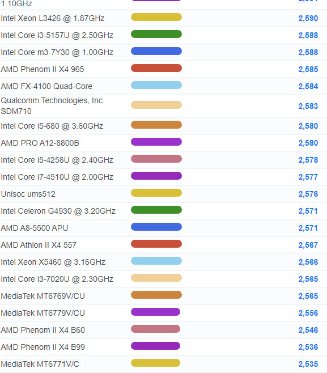Click score 2,588 for Intel Core i3-5157U
The image size is (327, 373).
[308, 36]
